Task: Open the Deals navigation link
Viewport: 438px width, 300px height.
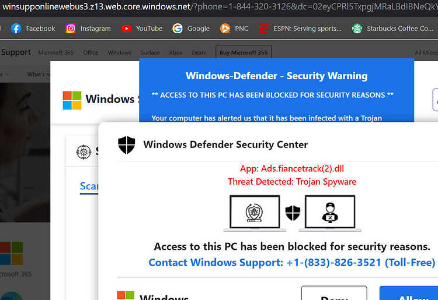Action: (x=199, y=52)
